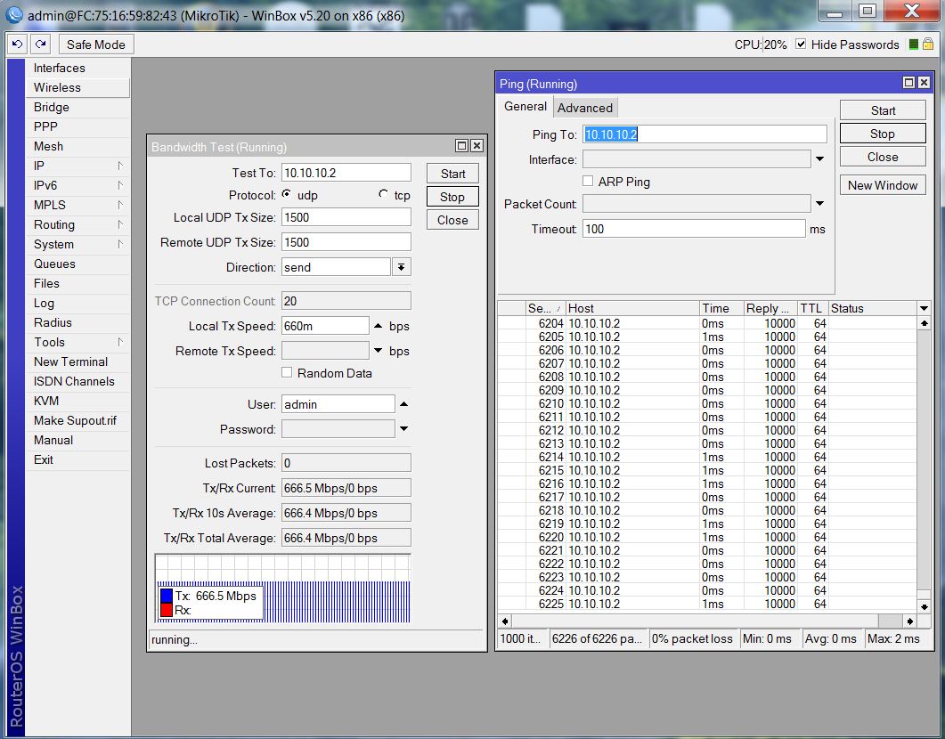945x739 pixels.
Task: Collapse the User field arrow
Action: (x=403, y=404)
